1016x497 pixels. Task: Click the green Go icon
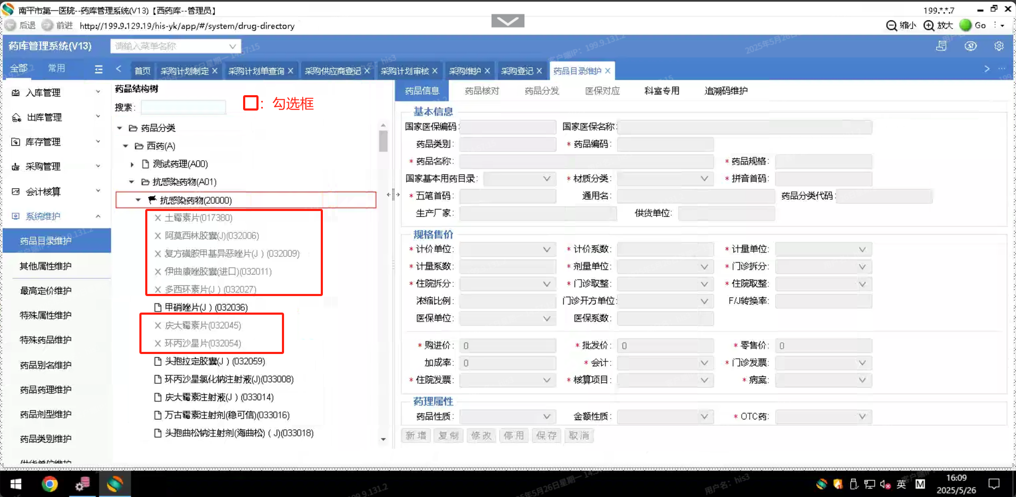965,26
